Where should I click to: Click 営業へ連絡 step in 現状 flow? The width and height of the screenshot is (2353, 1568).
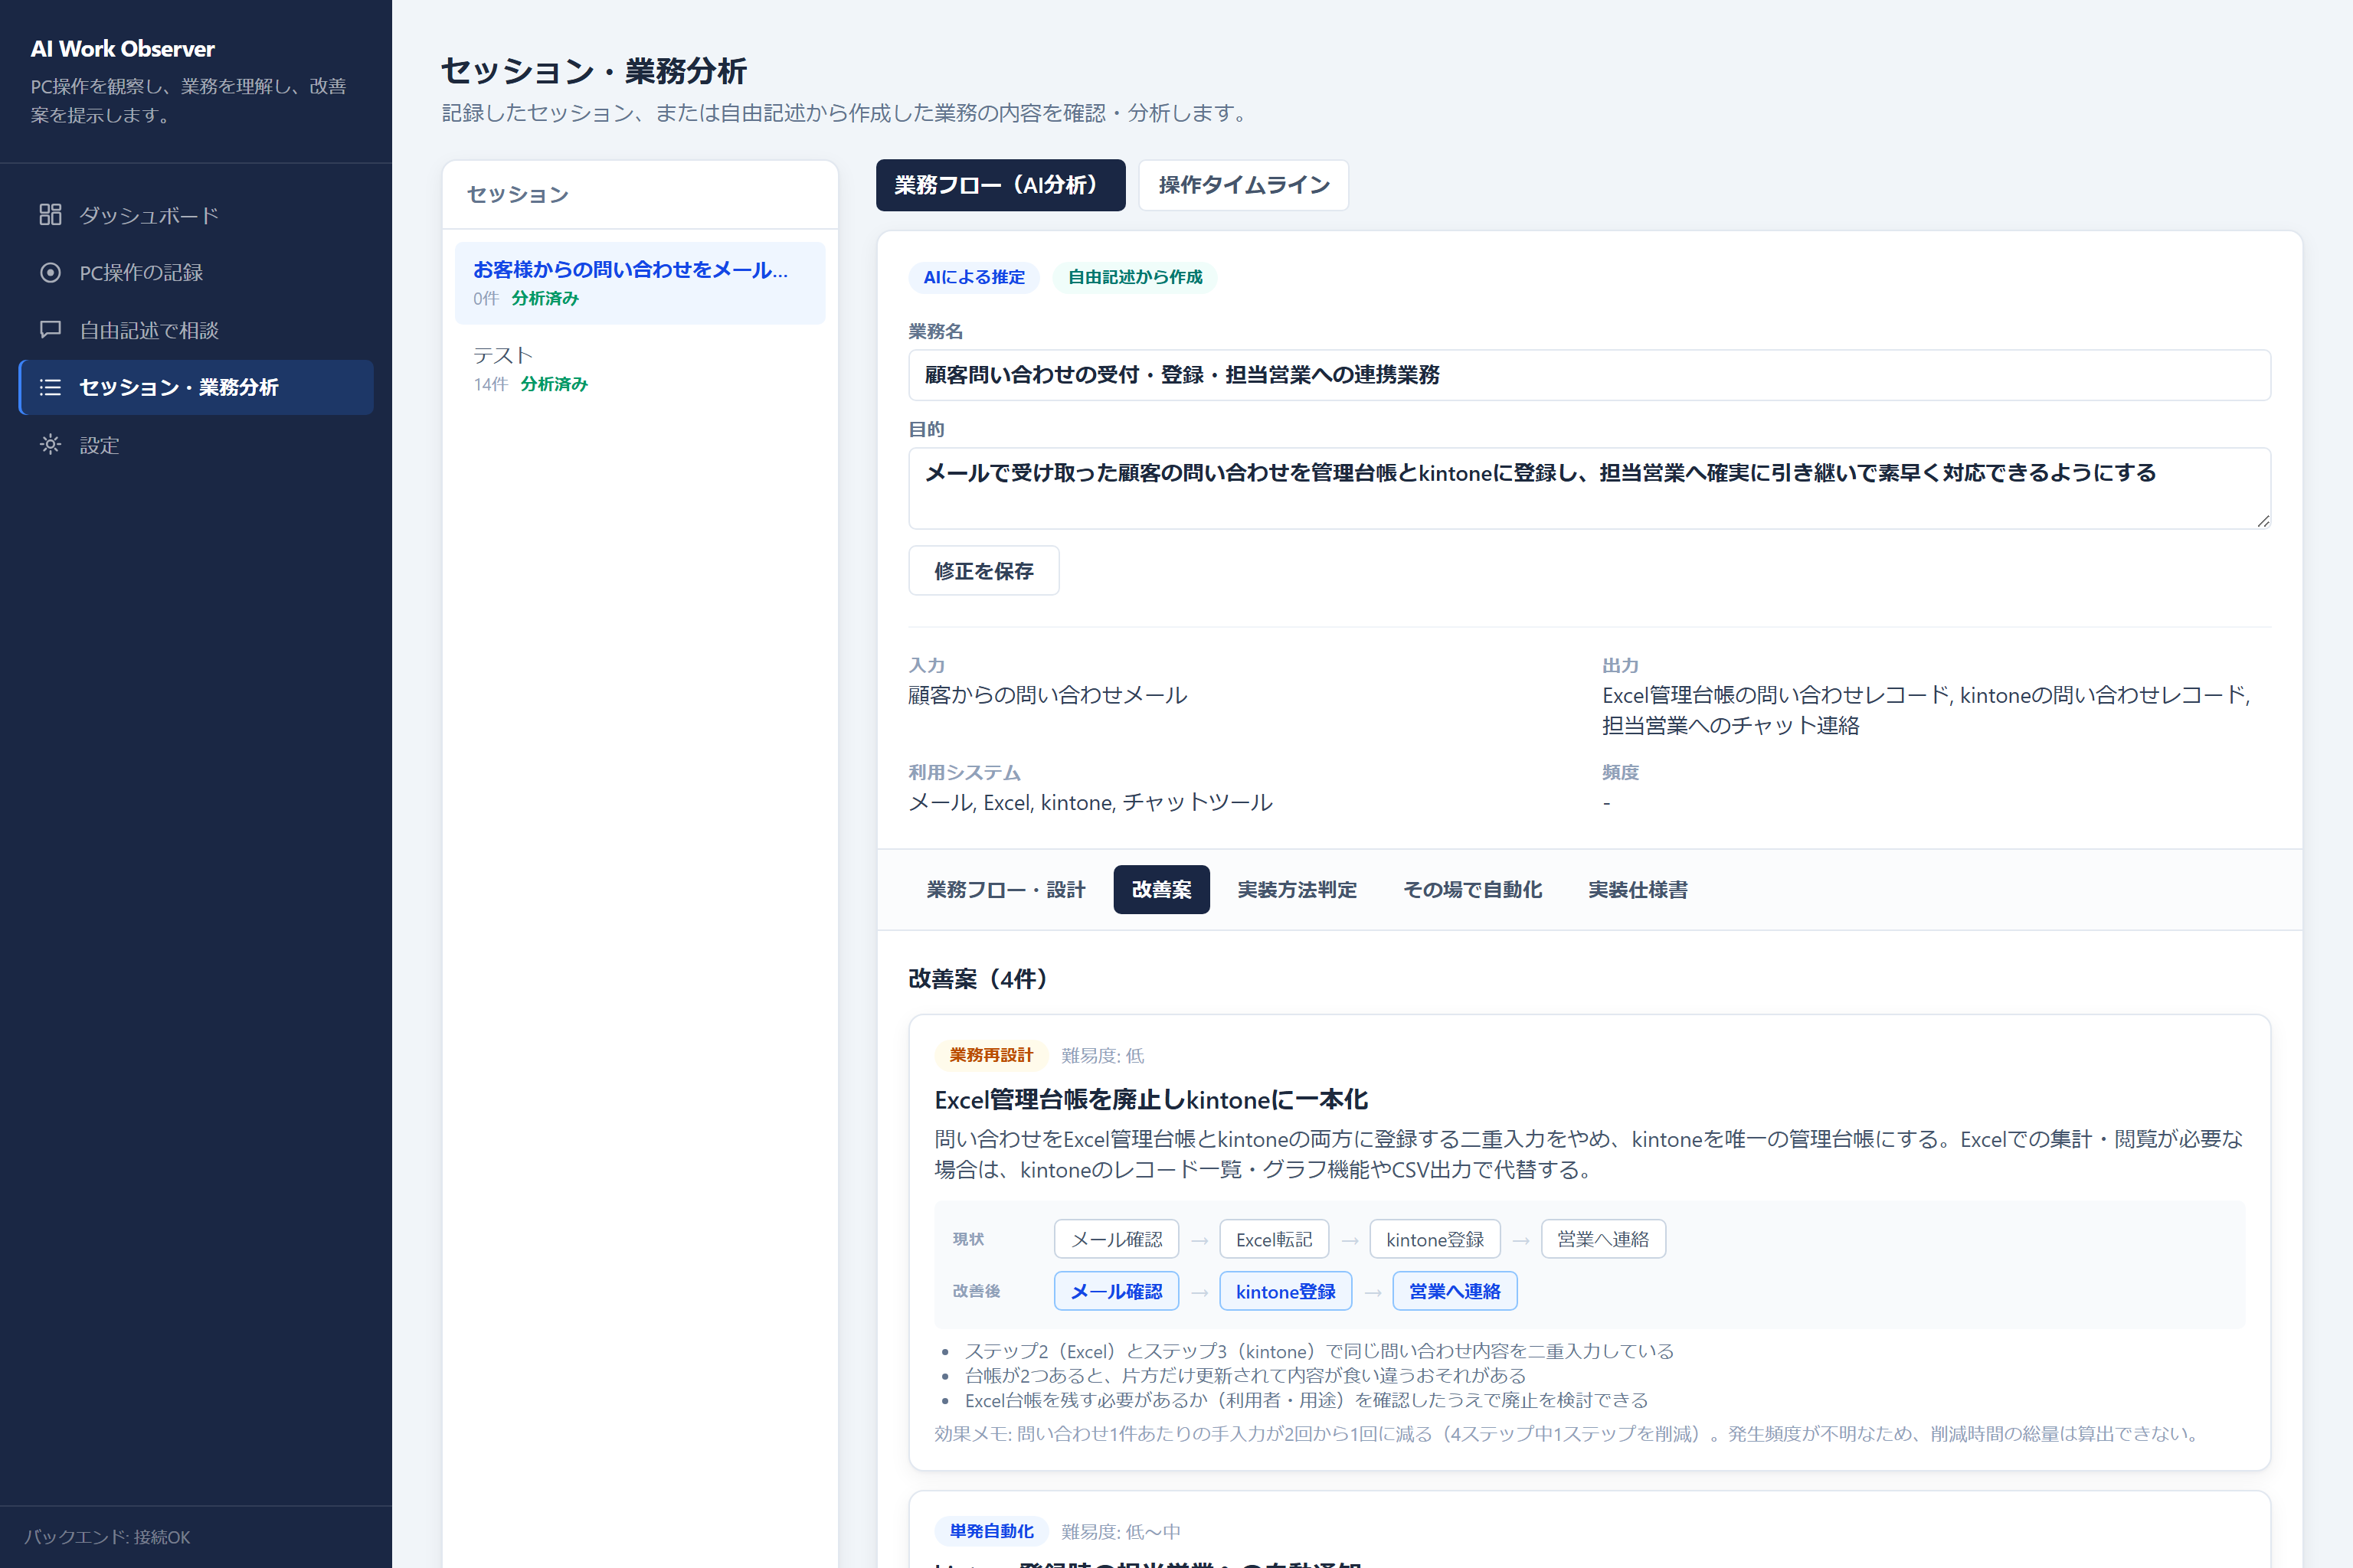[x=1602, y=1239]
